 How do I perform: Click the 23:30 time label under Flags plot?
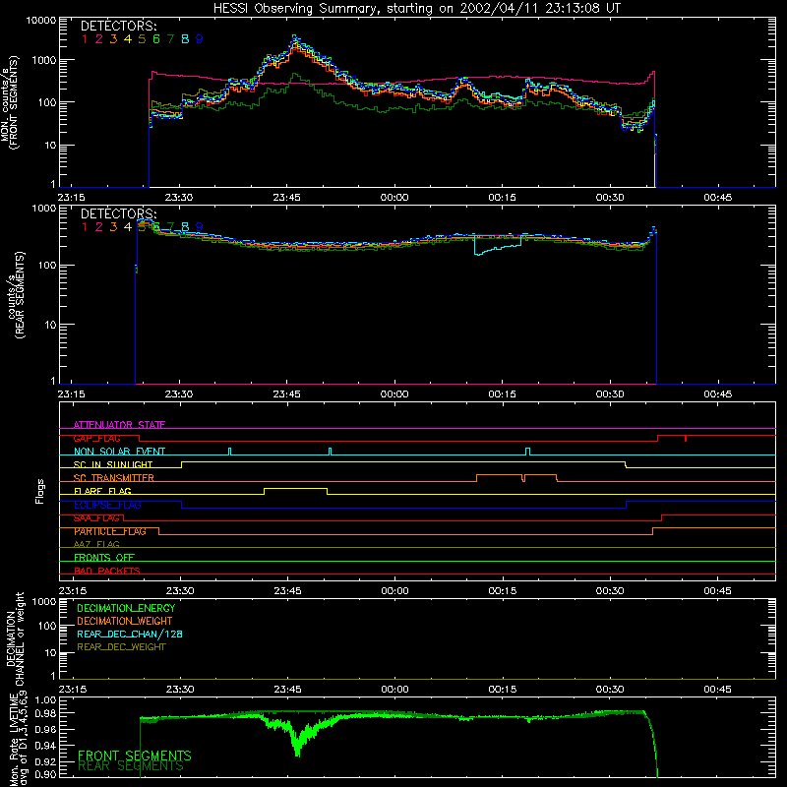click(180, 591)
